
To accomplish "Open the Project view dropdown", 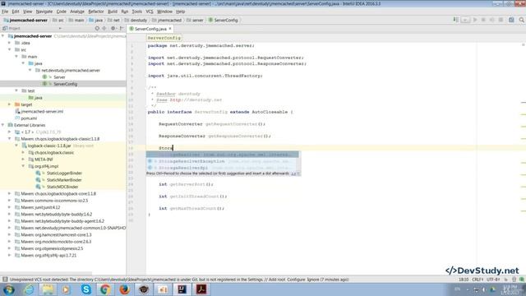I will coord(60,29).
